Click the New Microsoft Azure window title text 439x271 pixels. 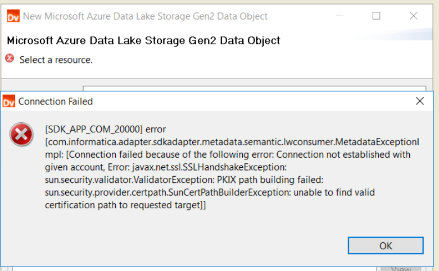coord(145,16)
